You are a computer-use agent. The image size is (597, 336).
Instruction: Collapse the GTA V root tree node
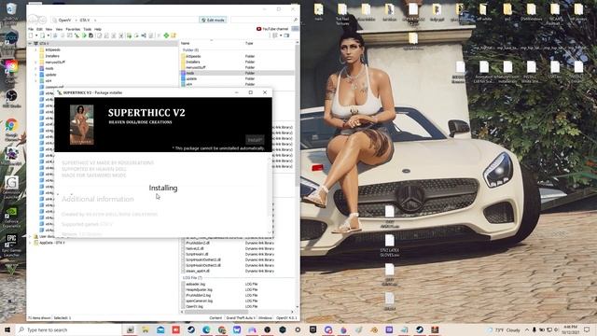pos(31,44)
